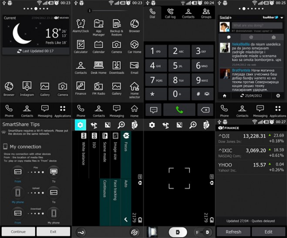The height and width of the screenshot is (238, 287).
Task: Open Backup & Restore
Action: [x=117, y=27]
